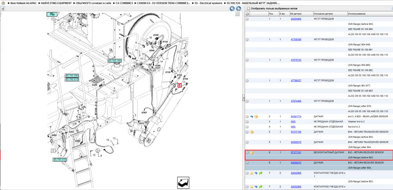Add part 47359388 using its plus icon
The height and width of the screenshot is (190, 393).
coord(247,39)
